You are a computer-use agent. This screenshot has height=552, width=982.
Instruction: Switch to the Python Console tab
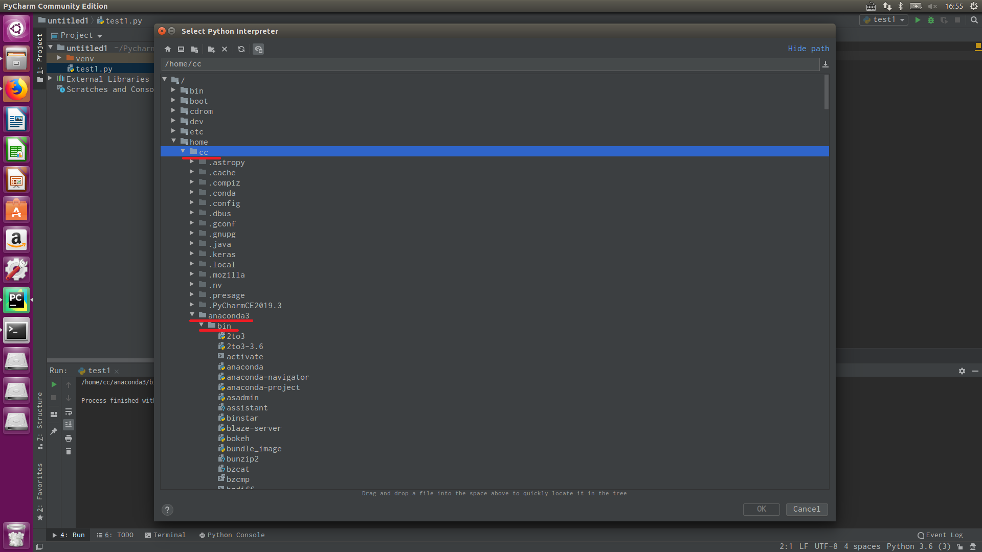pos(232,535)
